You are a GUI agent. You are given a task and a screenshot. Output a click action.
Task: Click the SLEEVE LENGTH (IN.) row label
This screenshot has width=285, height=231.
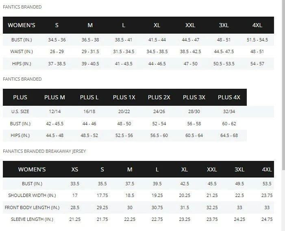point(32,220)
